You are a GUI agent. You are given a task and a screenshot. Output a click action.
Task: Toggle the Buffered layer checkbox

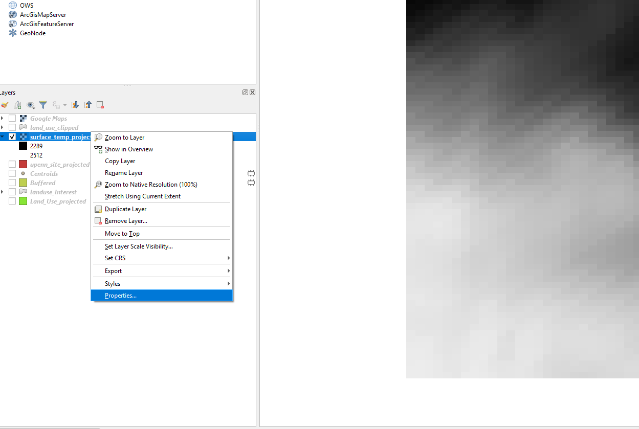tap(12, 183)
